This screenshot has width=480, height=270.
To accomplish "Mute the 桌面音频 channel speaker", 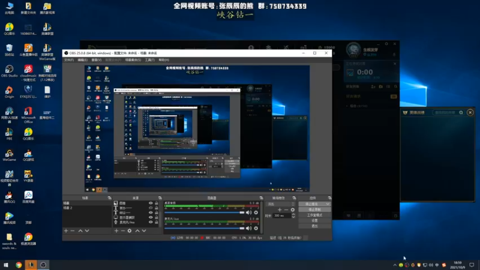I will [248, 212].
